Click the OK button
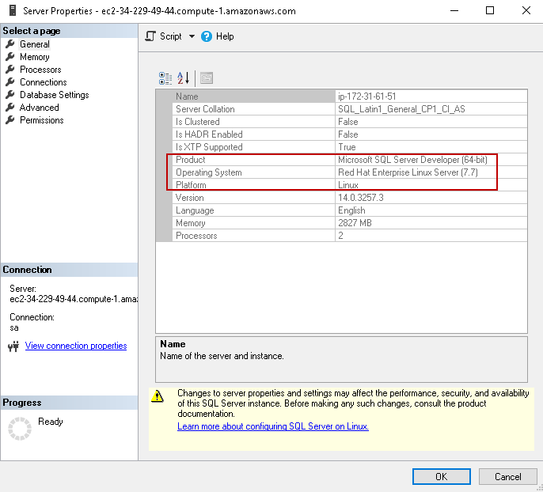Image resolution: width=543 pixels, height=492 pixels. point(441,476)
